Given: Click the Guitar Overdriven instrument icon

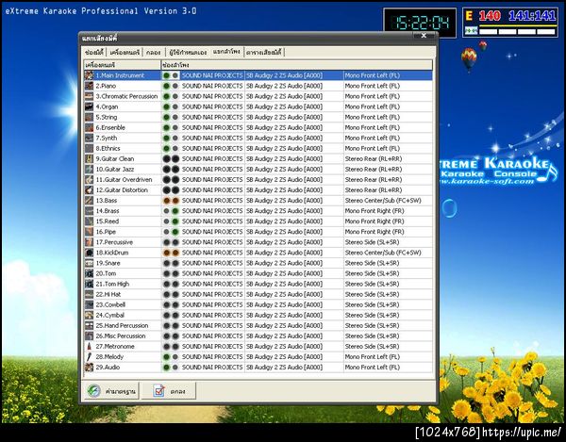Looking at the screenshot, I should tap(89, 180).
